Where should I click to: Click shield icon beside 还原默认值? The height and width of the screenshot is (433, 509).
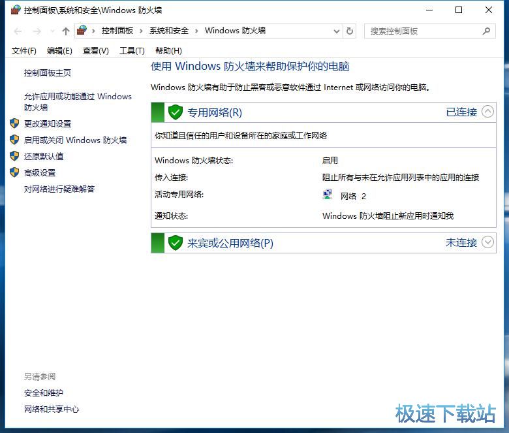click(x=14, y=156)
